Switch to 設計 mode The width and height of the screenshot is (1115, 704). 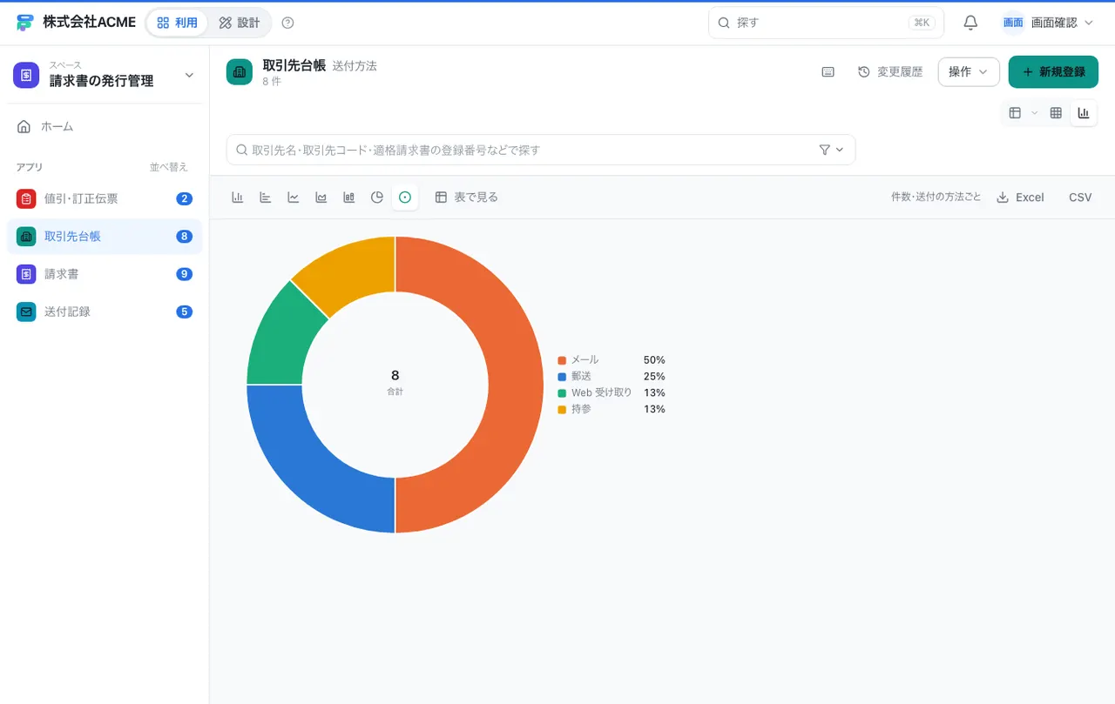pos(240,23)
